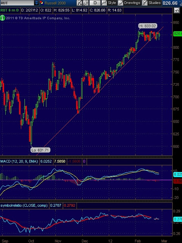
Task: Click the date value D: 2/27/12
Action: point(30,10)
